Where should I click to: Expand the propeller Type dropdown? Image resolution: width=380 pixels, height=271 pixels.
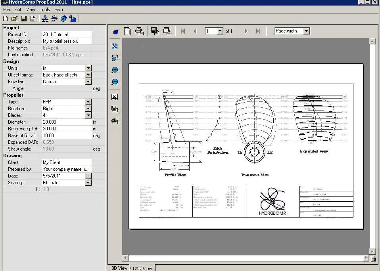(x=88, y=102)
